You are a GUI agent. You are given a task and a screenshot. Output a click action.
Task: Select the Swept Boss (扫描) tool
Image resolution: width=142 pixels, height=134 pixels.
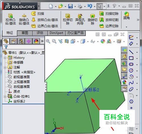pos(38,14)
